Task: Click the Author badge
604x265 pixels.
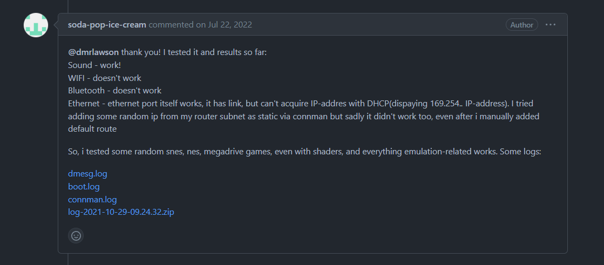Action: (x=521, y=25)
